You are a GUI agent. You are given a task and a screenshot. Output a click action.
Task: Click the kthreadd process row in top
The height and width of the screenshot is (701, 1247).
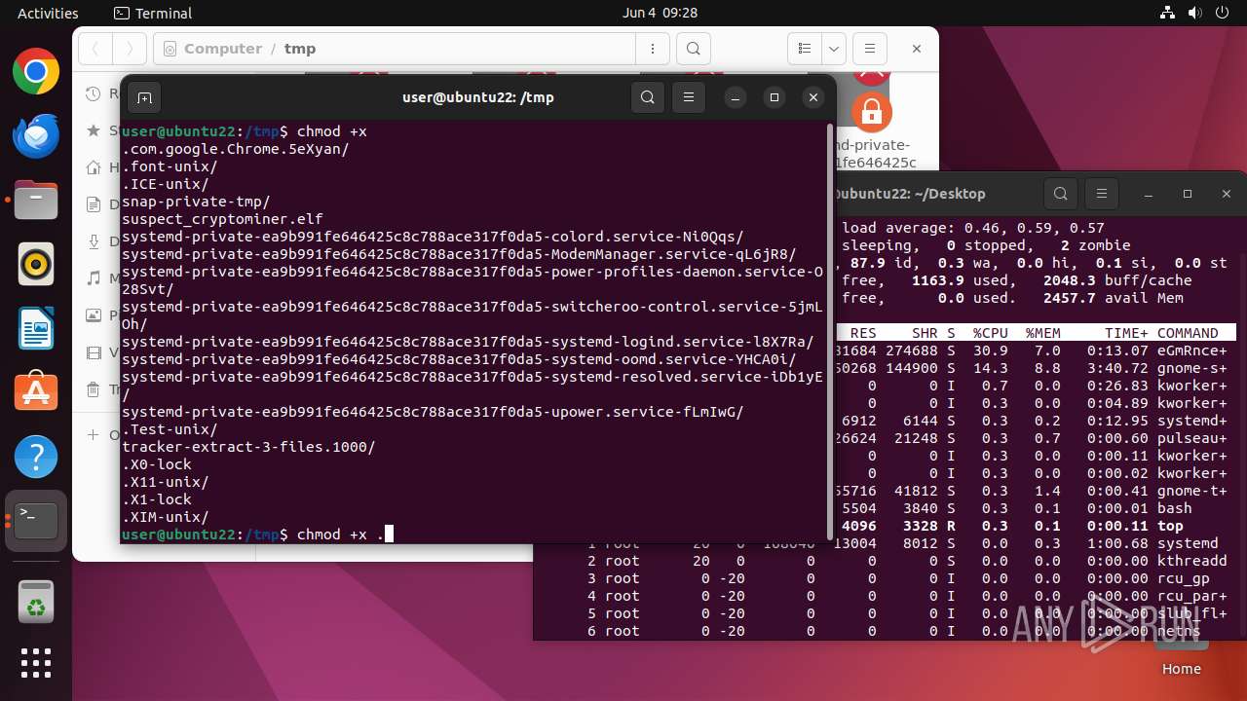889,561
